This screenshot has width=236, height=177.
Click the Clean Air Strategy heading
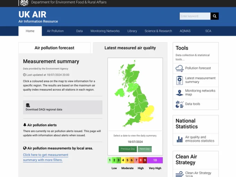coord(186,160)
